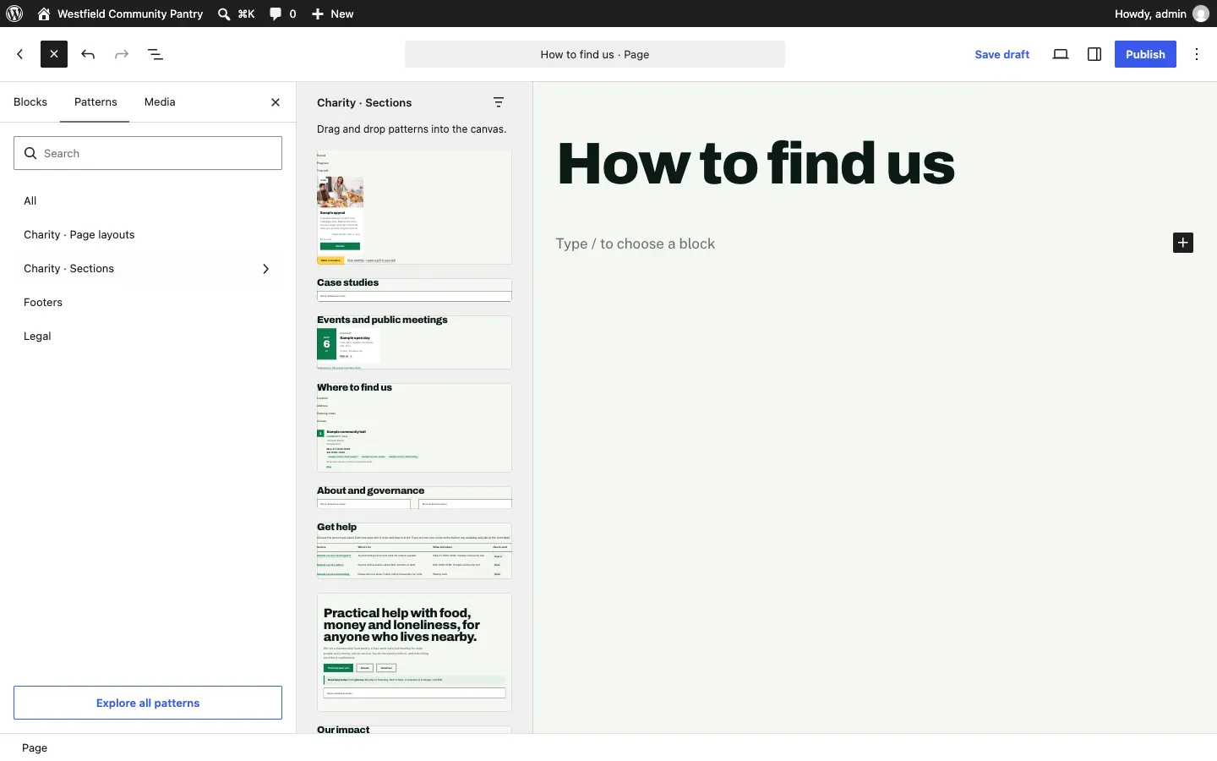This screenshot has height=761, width=1217.
Task: Insert Events and public meetings pattern
Action: 414,342
